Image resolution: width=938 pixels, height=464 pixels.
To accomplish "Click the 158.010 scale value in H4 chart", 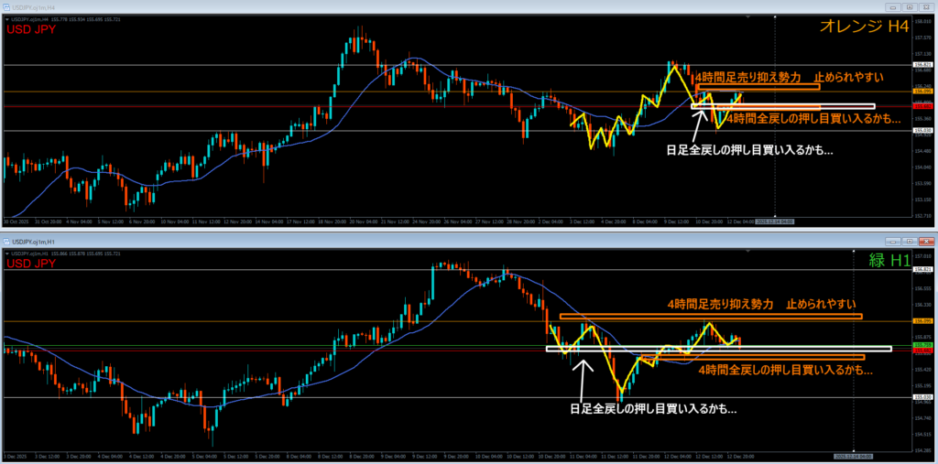I will pos(922,21).
